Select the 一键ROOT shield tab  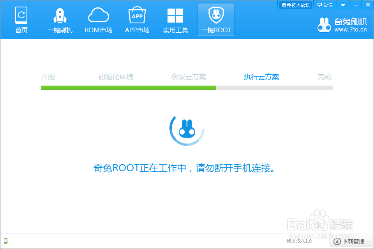216,20
